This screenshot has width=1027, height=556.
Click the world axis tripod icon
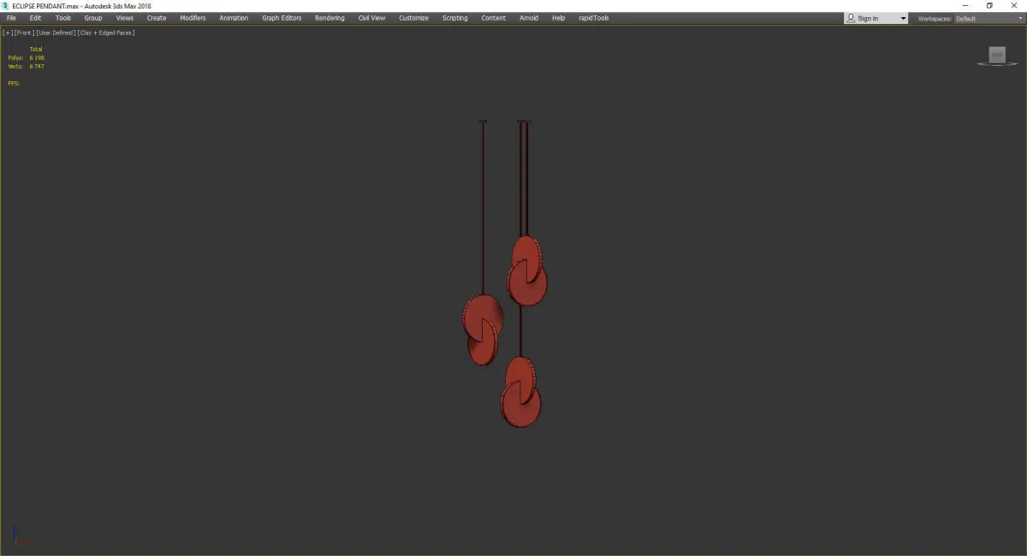point(21,536)
